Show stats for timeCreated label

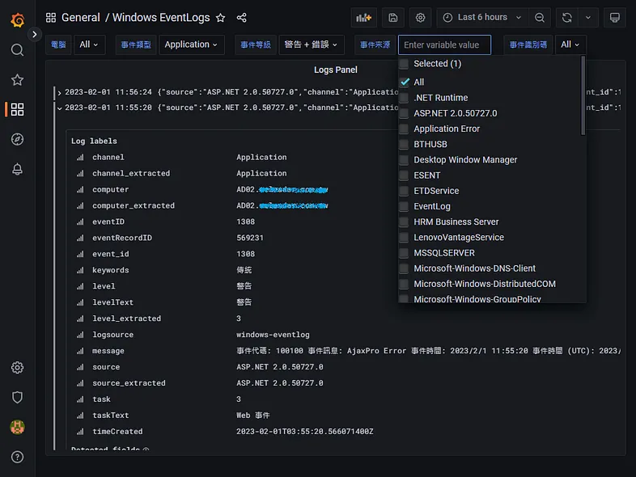click(x=80, y=432)
